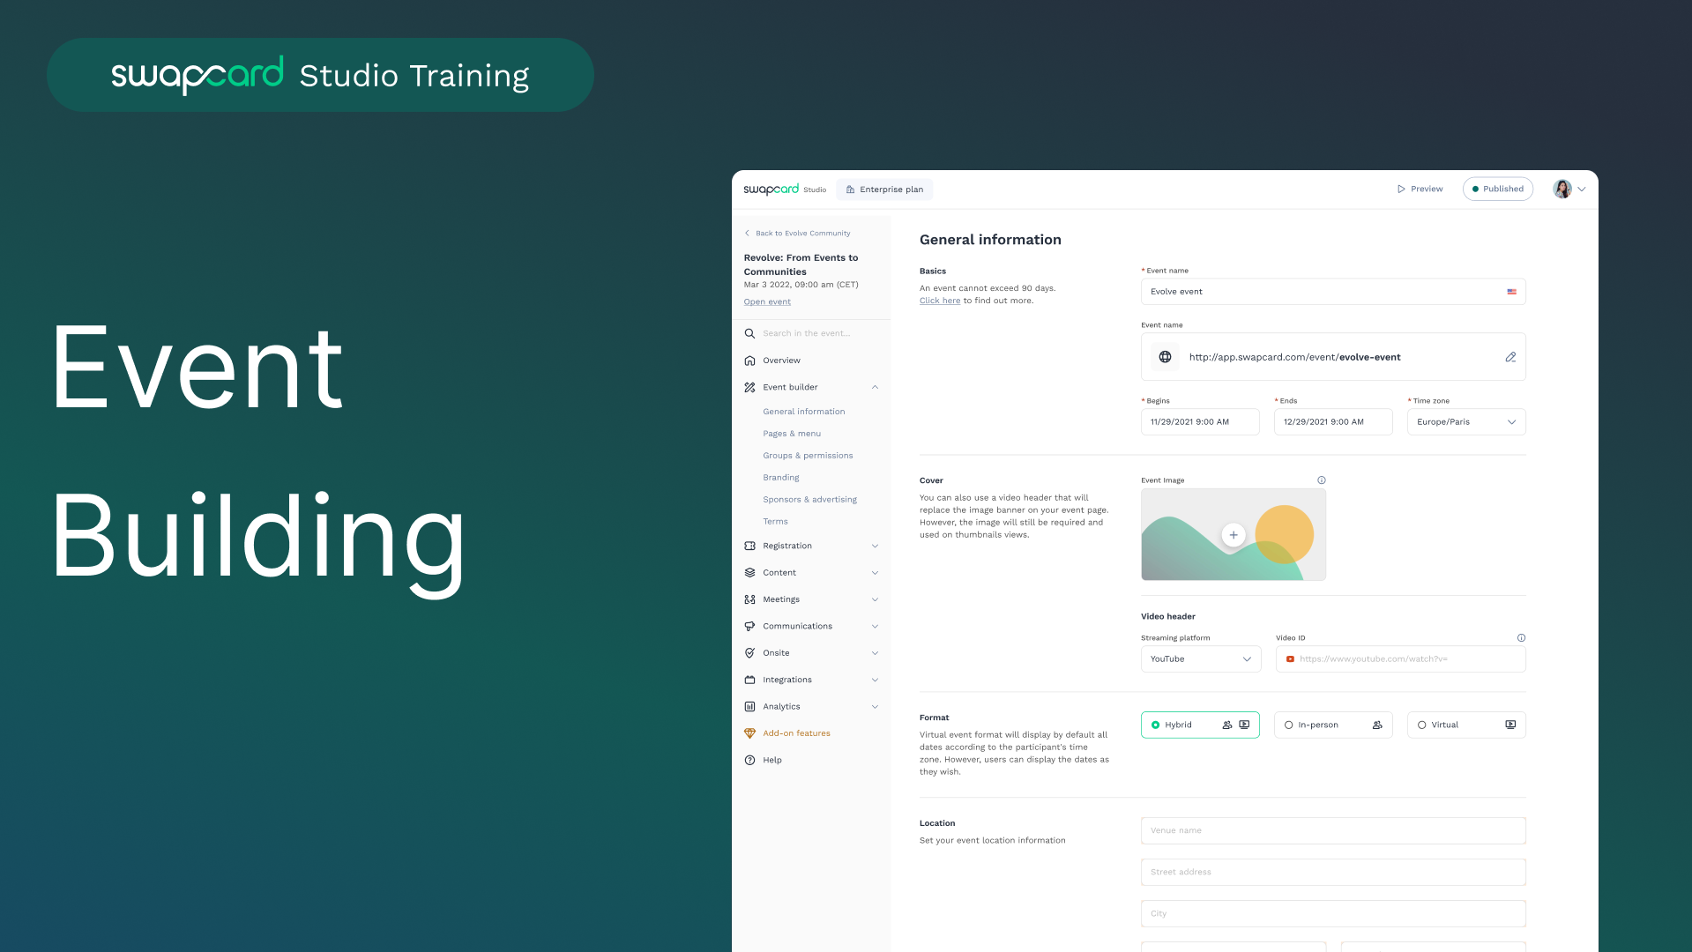1692x952 pixels.
Task: Click the Venue name input field
Action: (x=1332, y=830)
